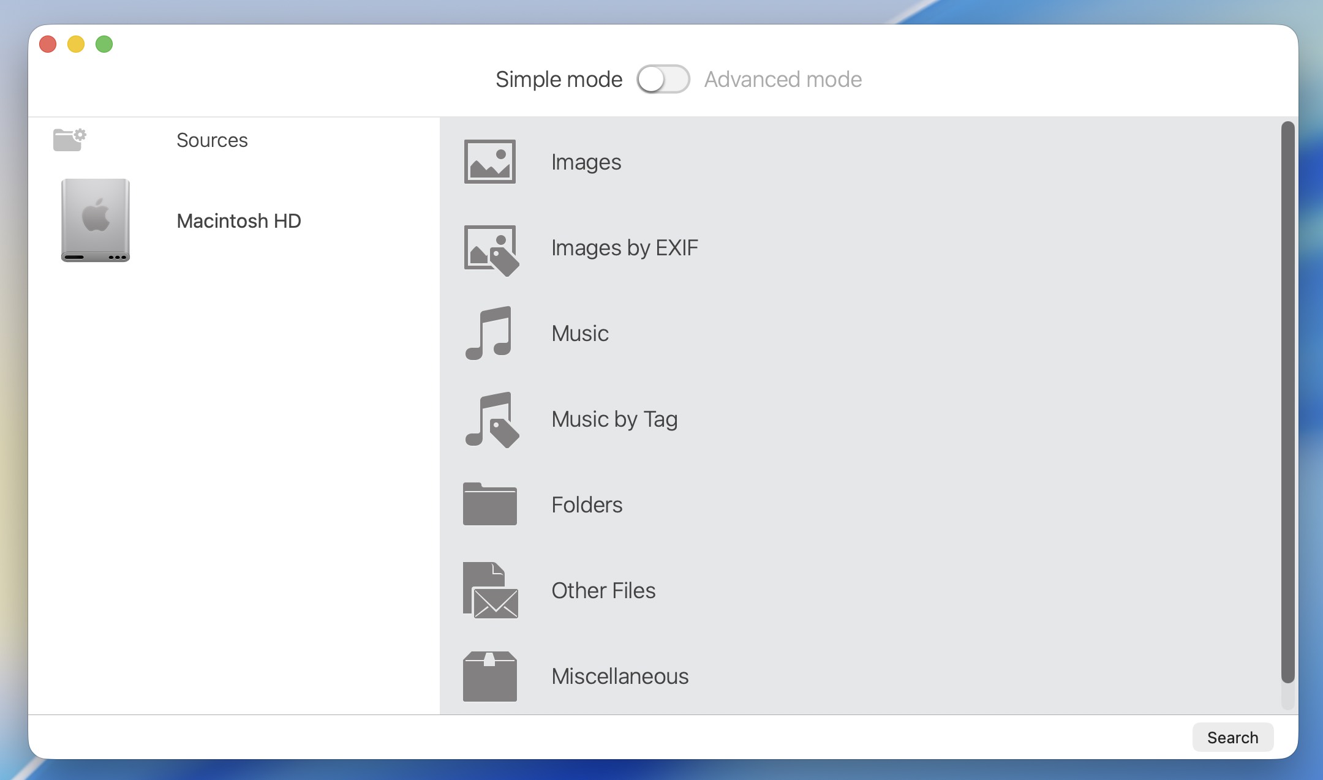
Task: Choose the Other Files envelope icon
Action: click(x=490, y=590)
